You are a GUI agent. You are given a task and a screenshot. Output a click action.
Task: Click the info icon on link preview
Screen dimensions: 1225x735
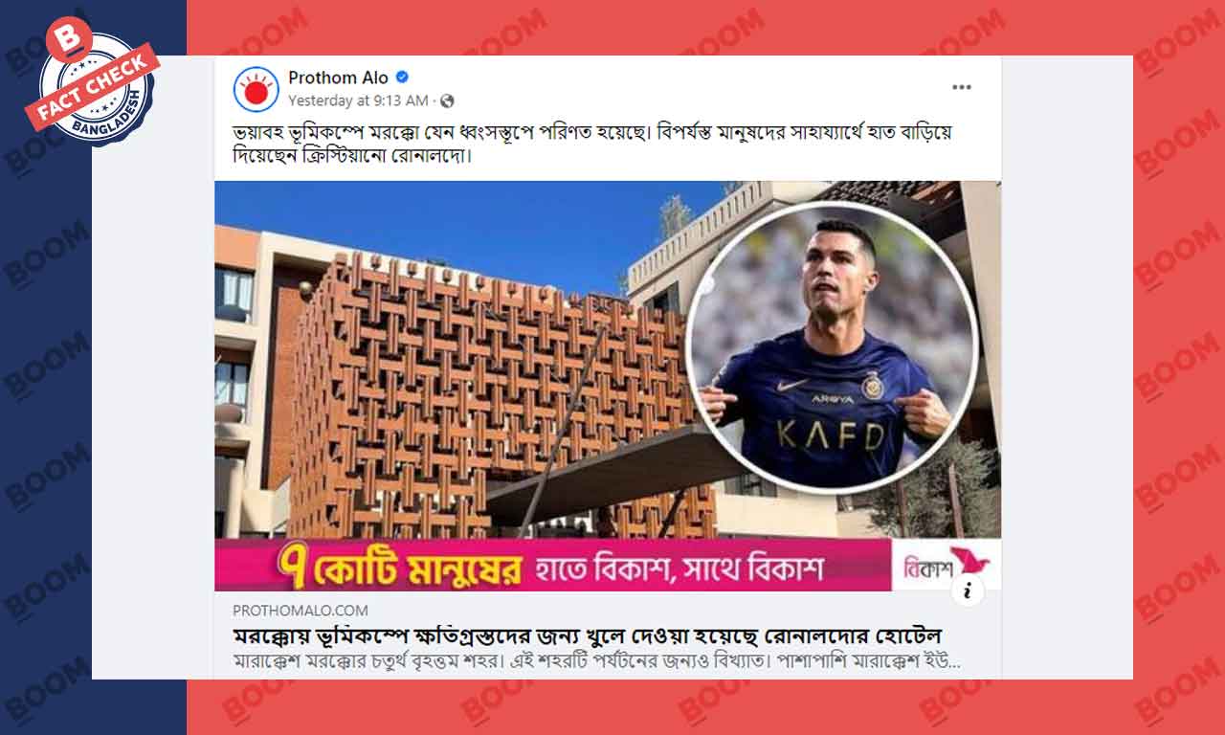pos(969,591)
